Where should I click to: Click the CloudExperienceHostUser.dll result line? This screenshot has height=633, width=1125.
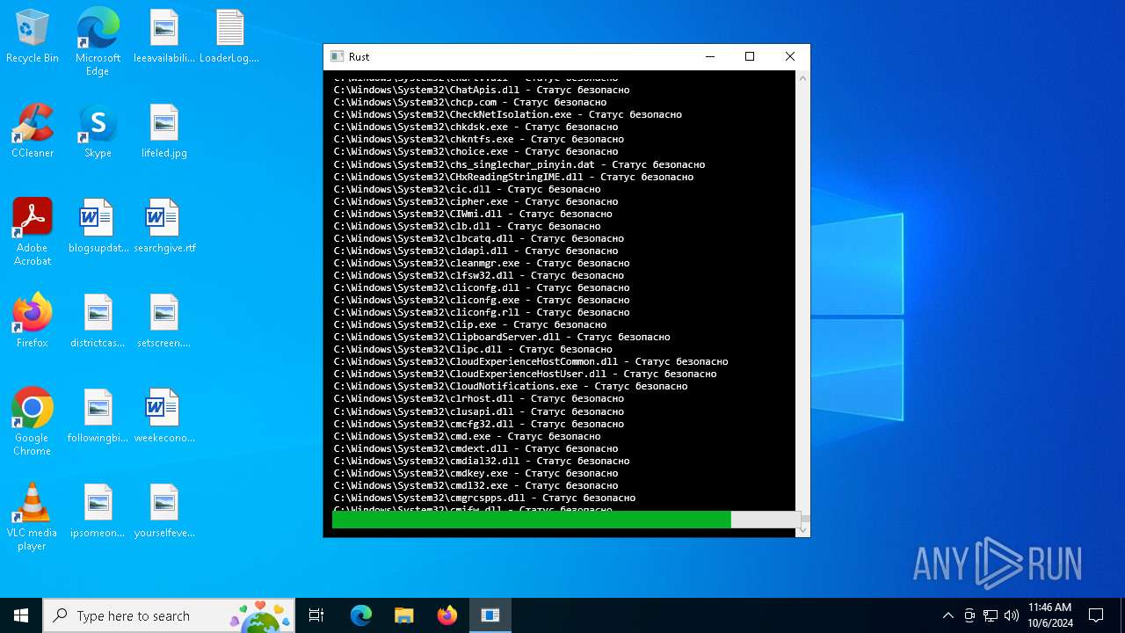[x=525, y=374]
